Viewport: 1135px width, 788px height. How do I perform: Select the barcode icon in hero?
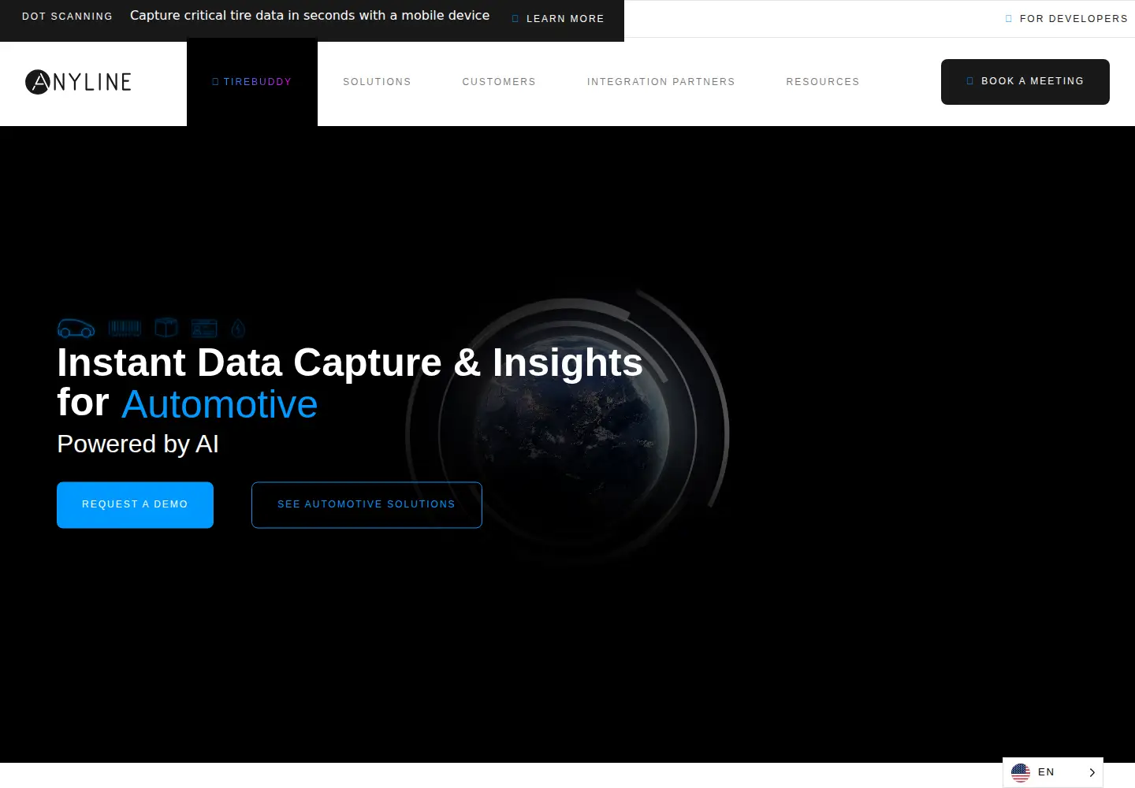pos(125,329)
